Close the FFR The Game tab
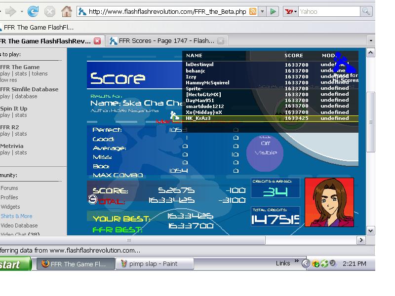The height and width of the screenshot is (296, 395). tap(97, 41)
